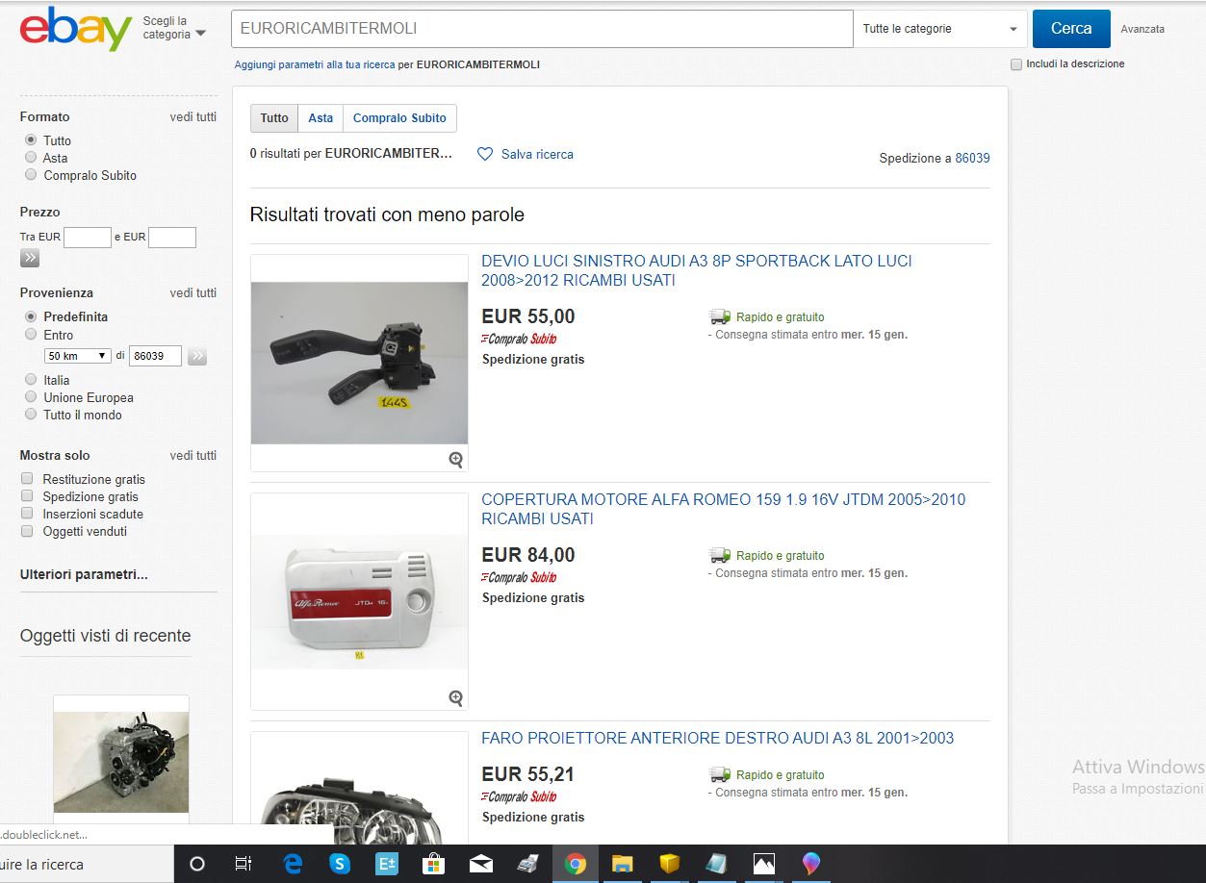Viewport: 1206px width, 883px height.
Task: Expand Formato vedi tutti
Action: pyautogui.click(x=193, y=116)
